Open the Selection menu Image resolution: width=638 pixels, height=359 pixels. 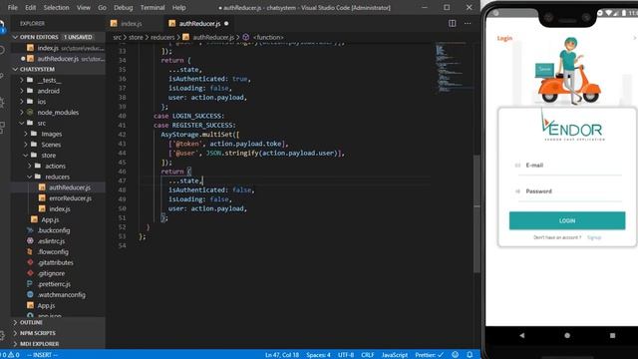pos(56,7)
